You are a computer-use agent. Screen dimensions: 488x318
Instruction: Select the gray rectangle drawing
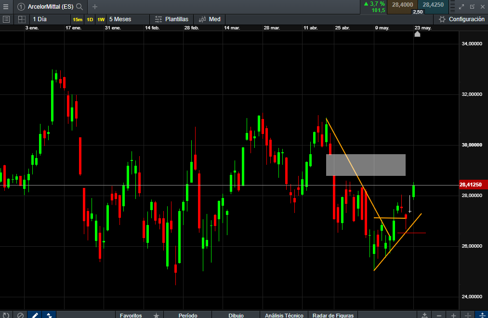(x=366, y=165)
